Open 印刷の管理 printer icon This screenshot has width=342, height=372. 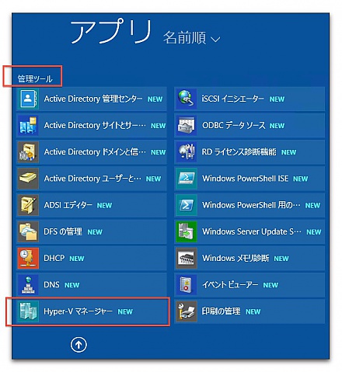186,311
